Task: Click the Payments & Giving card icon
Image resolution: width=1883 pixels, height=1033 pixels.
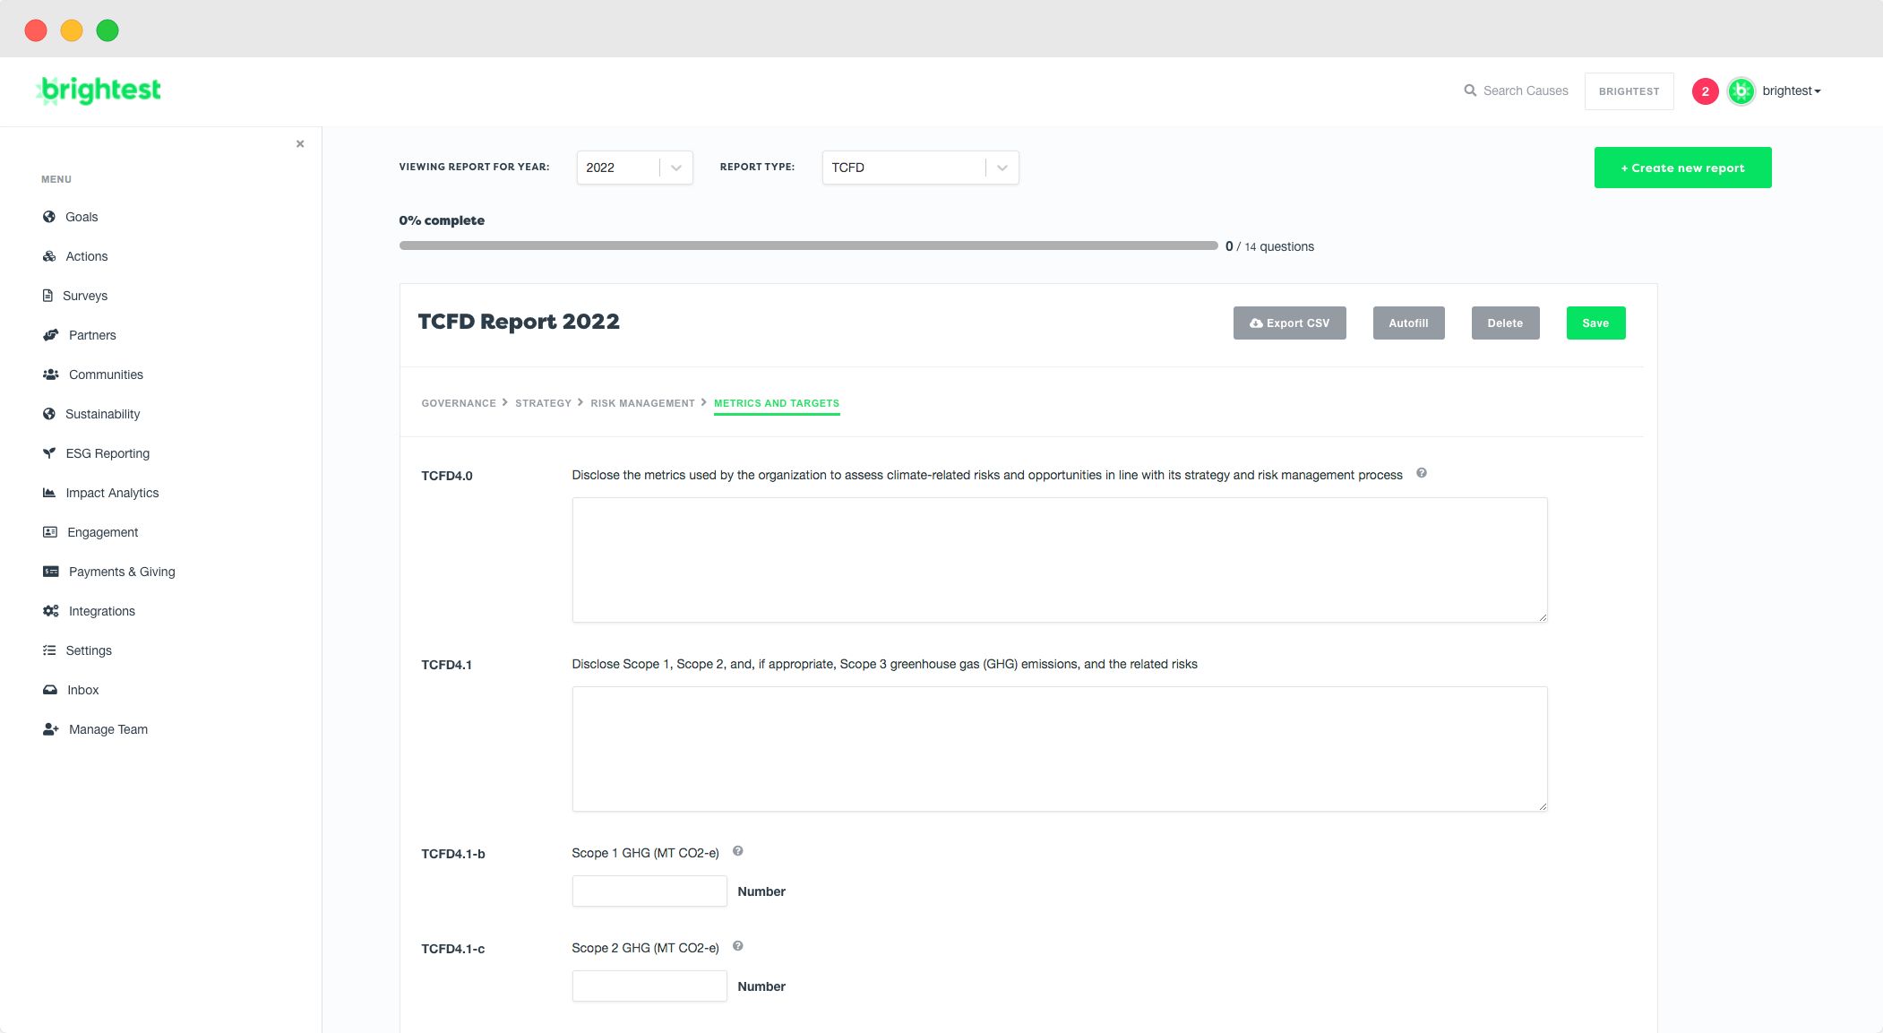Action: tap(51, 572)
